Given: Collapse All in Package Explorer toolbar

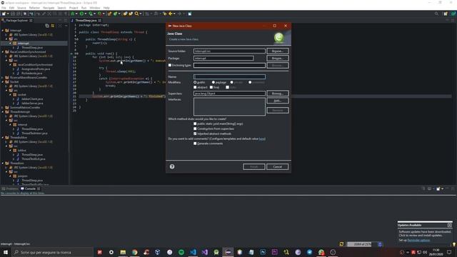Looking at the screenshot, I should tap(47, 26).
